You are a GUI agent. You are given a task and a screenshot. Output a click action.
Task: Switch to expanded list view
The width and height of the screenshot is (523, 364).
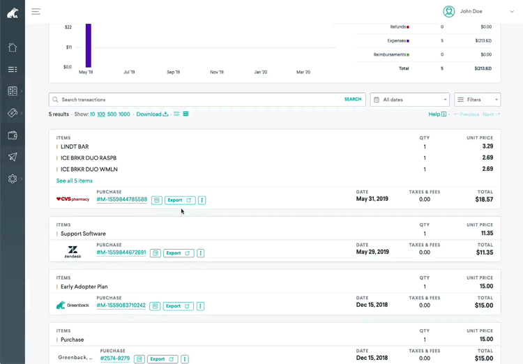coord(185,114)
